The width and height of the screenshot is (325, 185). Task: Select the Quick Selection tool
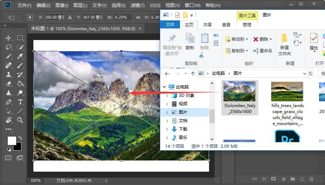pos(20,47)
